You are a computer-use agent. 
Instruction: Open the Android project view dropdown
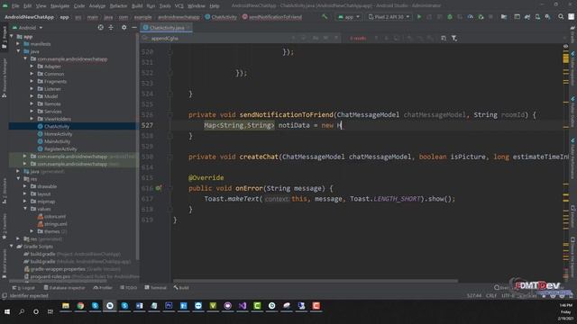(28, 28)
